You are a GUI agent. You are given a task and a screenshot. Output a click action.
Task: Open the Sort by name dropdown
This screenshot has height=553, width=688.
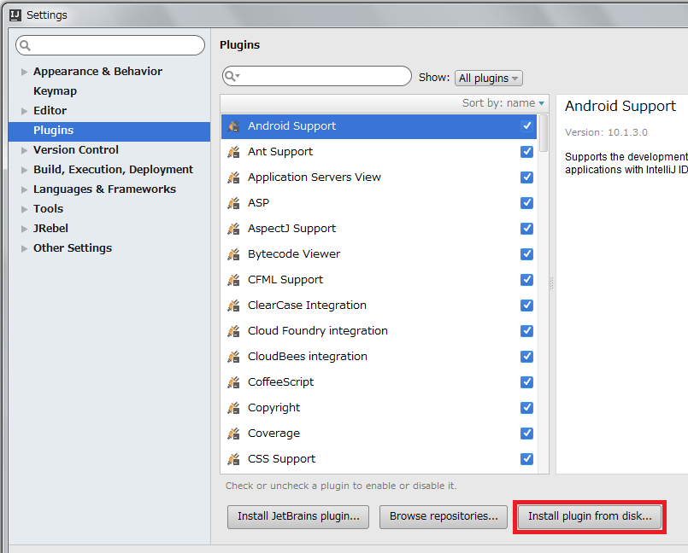[503, 103]
